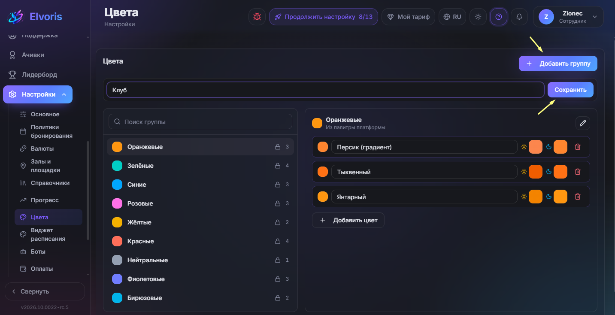The image size is (615, 315).
Task: Open notifications bell icon
Action: [x=519, y=17]
